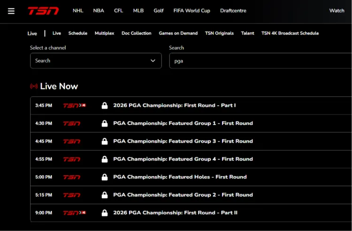
Task: Open PGA Championship: Featured Group 1 - First Round
Action: (x=183, y=123)
